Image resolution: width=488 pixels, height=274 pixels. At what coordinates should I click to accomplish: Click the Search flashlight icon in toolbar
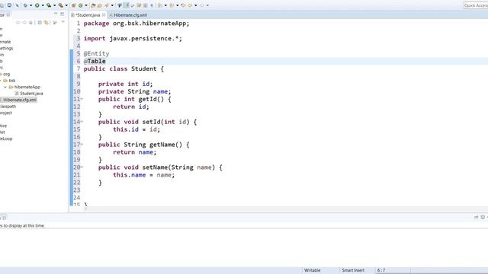click(x=107, y=5)
